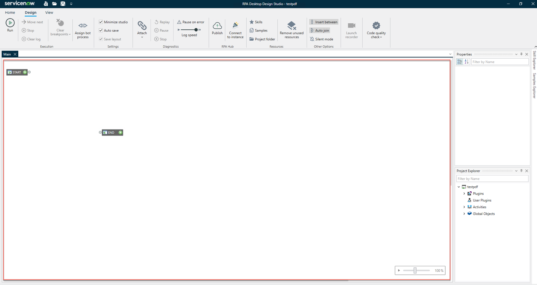Viewport: 537px width, 285px height.
Task: Adjust the Log speed slider
Action: click(196, 30)
